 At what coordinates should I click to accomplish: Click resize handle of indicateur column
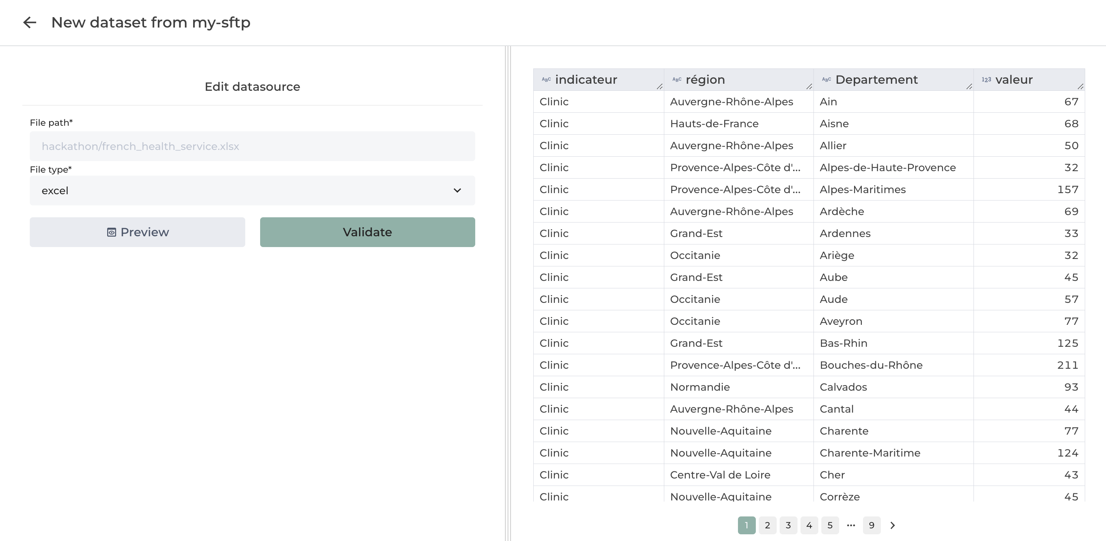coord(659,87)
